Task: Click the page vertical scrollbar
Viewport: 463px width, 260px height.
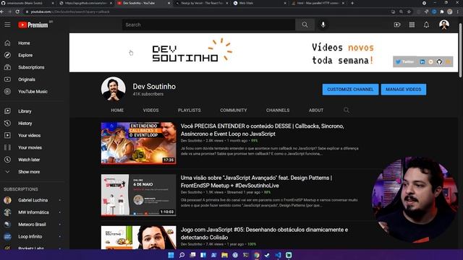Action: 460,50
